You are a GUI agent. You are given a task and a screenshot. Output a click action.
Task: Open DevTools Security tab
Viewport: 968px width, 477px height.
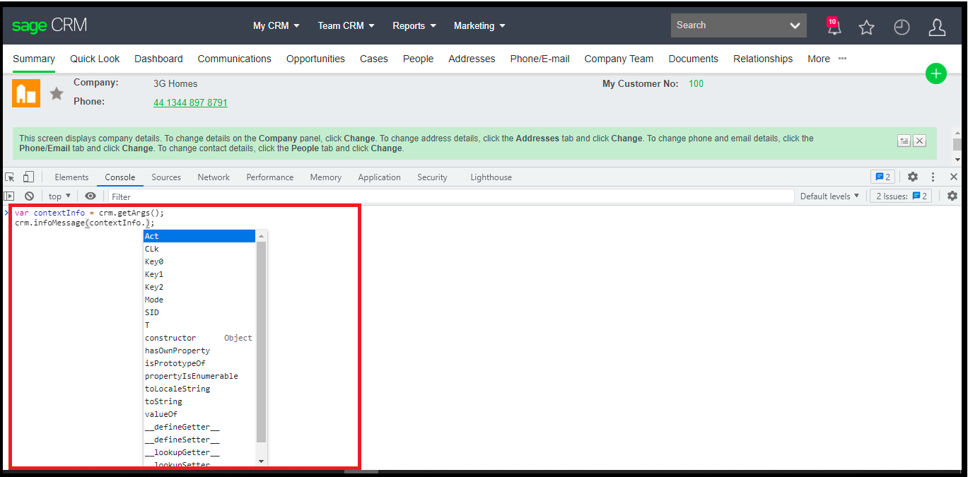pos(432,177)
